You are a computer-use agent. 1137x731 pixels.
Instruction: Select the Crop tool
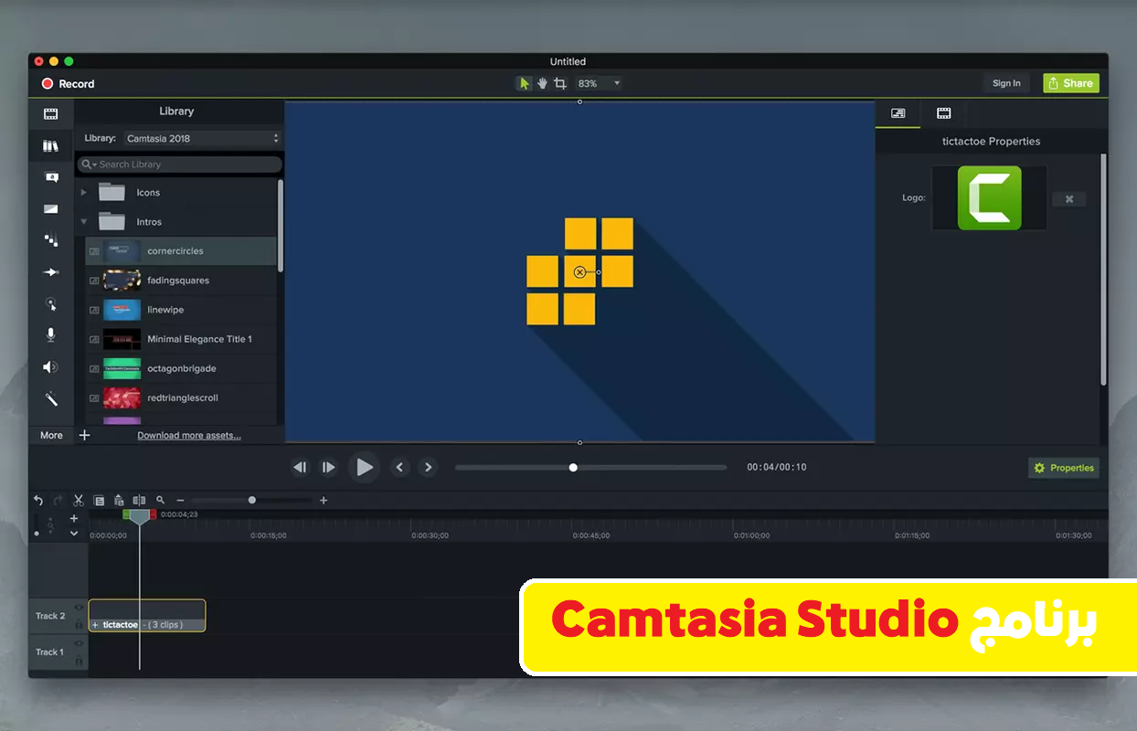coord(560,83)
